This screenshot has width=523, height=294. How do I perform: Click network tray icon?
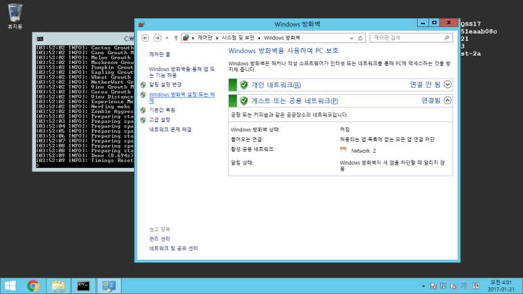(x=443, y=286)
